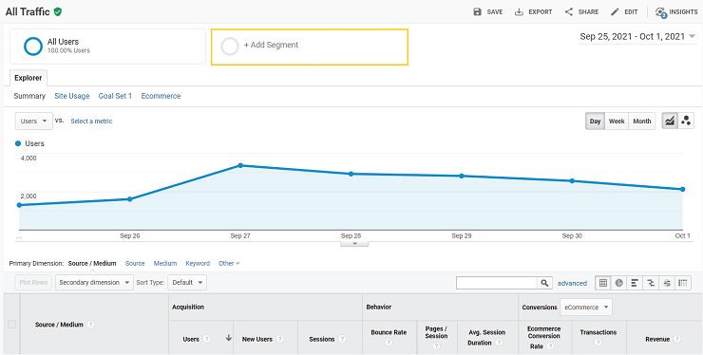This screenshot has width=703, height=355.
Task: Edit the report with the pencil button
Action: click(x=624, y=11)
